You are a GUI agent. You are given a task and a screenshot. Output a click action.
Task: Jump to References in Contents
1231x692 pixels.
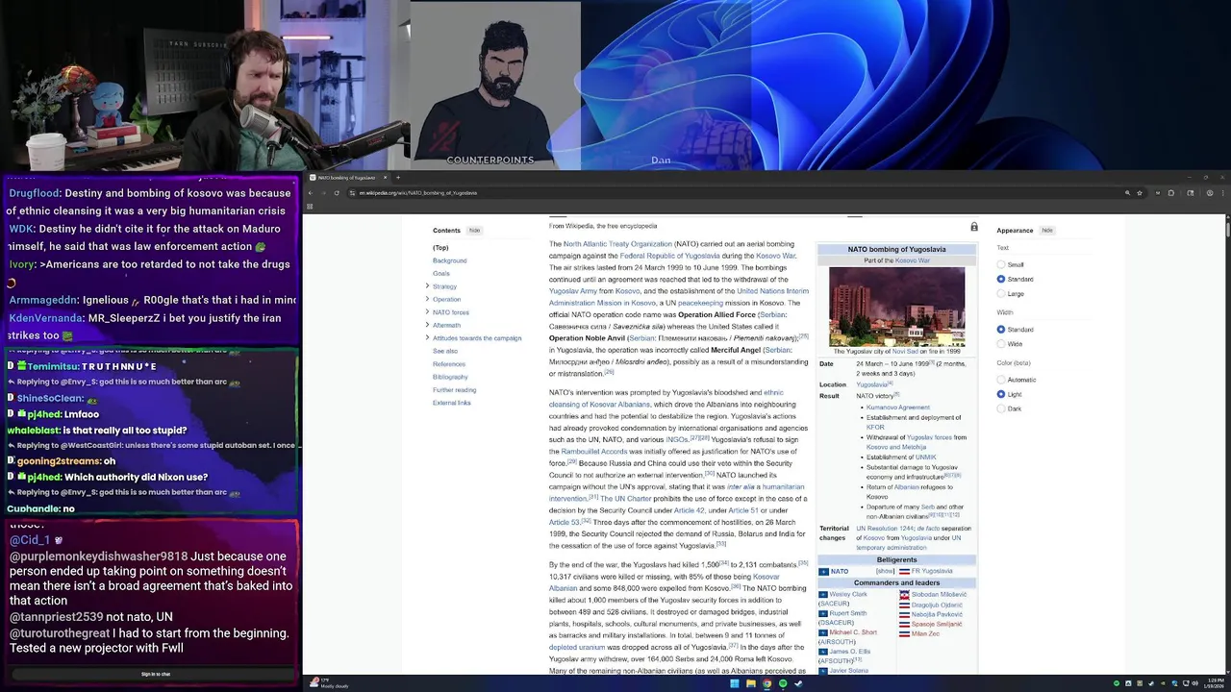(x=449, y=364)
